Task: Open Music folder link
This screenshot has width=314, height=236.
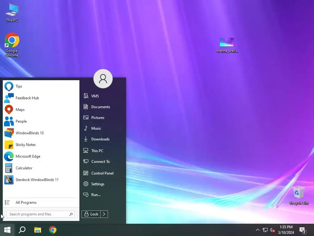Action: (103, 128)
